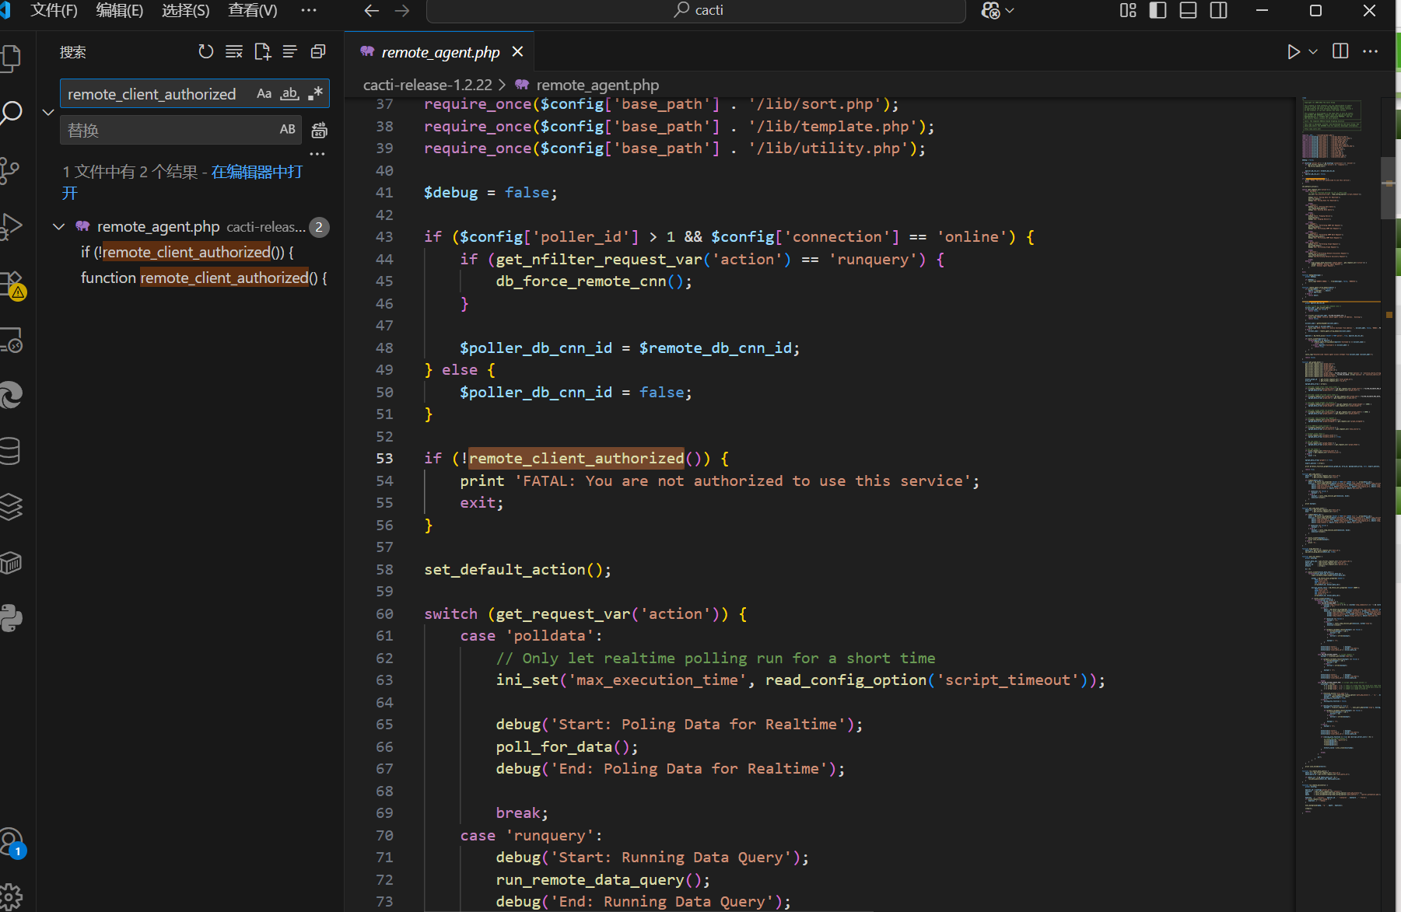
Task: Click 'set_default_action();' on line 58
Action: (517, 569)
